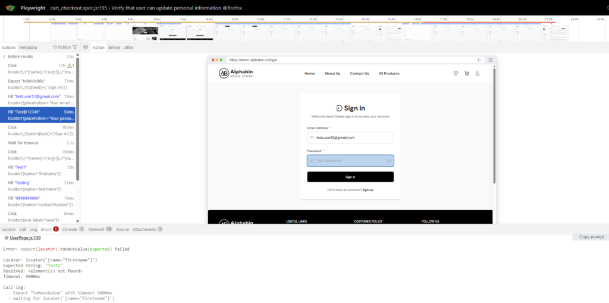Select the 'Wait for timeout' action
The width and height of the screenshot is (609, 303).
(x=24, y=143)
